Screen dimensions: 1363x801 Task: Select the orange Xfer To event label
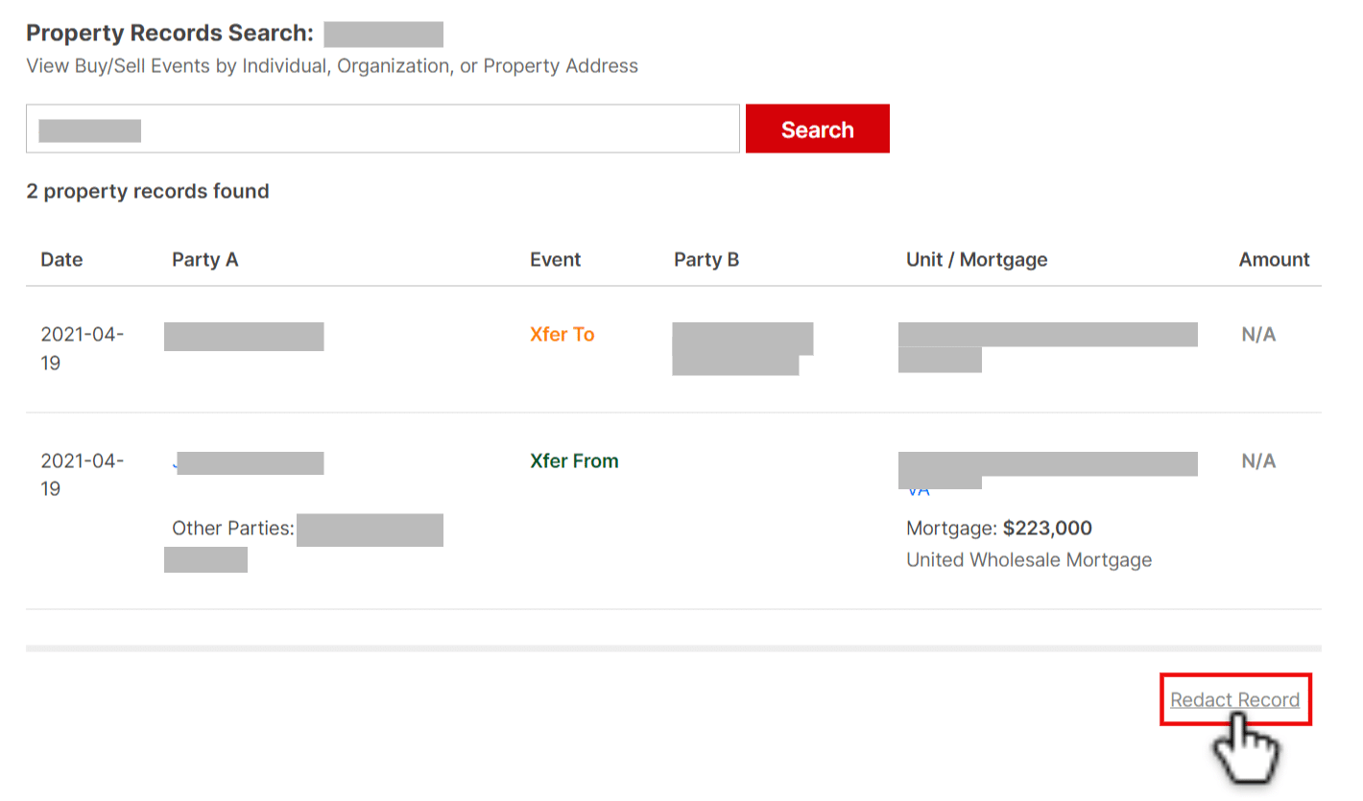562,334
